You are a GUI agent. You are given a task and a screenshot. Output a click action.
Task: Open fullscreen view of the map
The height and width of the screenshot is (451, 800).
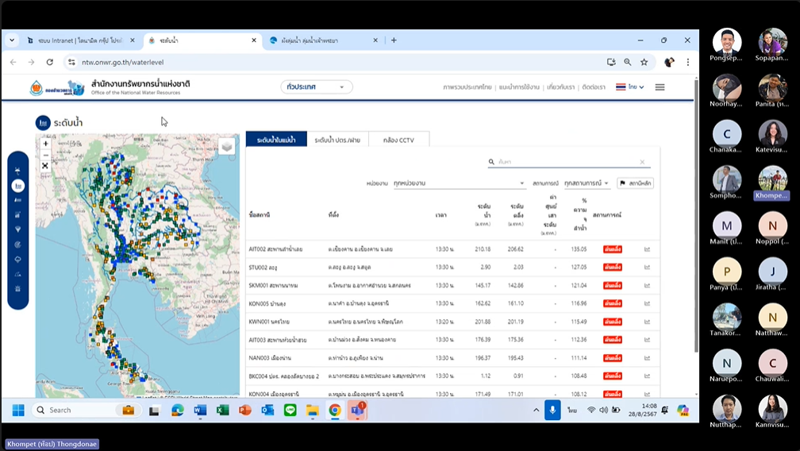coord(45,166)
